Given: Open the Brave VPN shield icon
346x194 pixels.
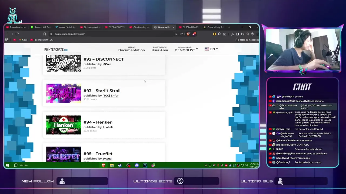Looking at the screenshot, I should click(253, 34).
